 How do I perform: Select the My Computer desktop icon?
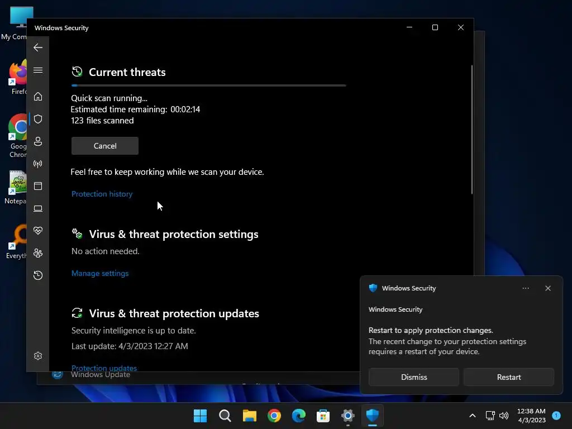pyautogui.click(x=15, y=23)
